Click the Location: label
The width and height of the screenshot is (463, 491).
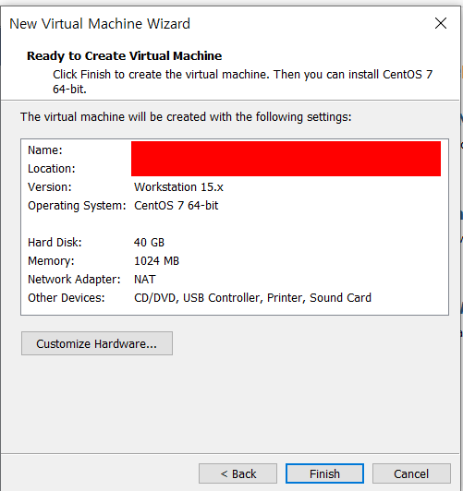coord(52,169)
